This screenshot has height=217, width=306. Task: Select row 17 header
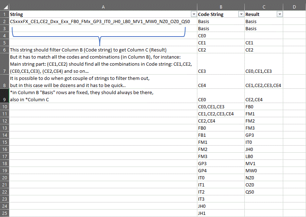point(5,156)
